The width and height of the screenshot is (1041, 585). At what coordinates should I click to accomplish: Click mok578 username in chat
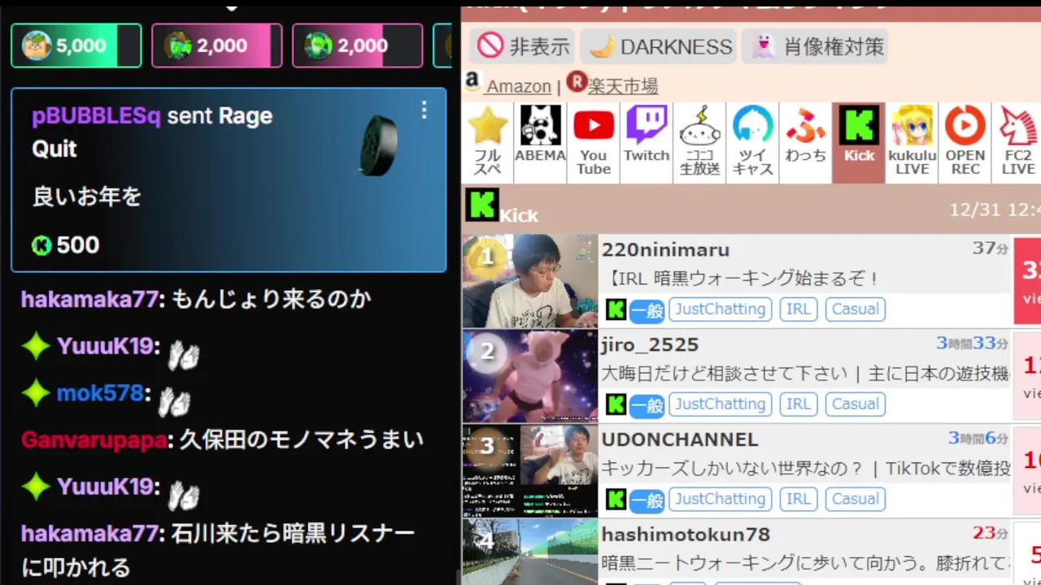[101, 394]
